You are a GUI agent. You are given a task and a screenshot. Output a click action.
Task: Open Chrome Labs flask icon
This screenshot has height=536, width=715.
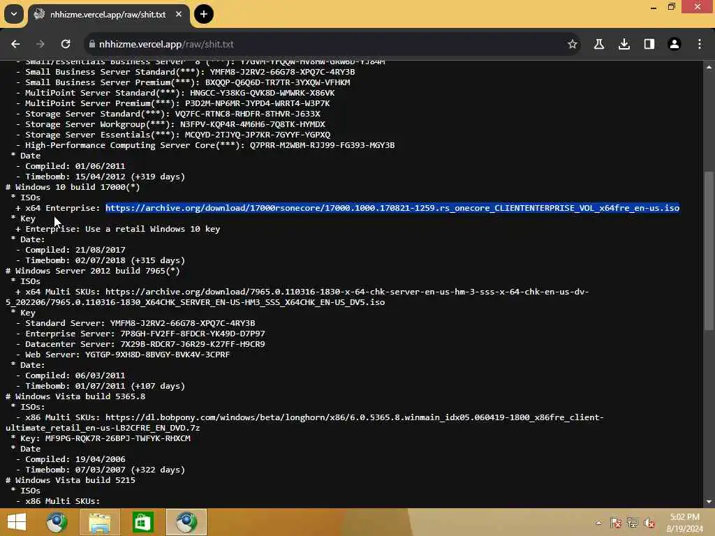click(x=599, y=44)
